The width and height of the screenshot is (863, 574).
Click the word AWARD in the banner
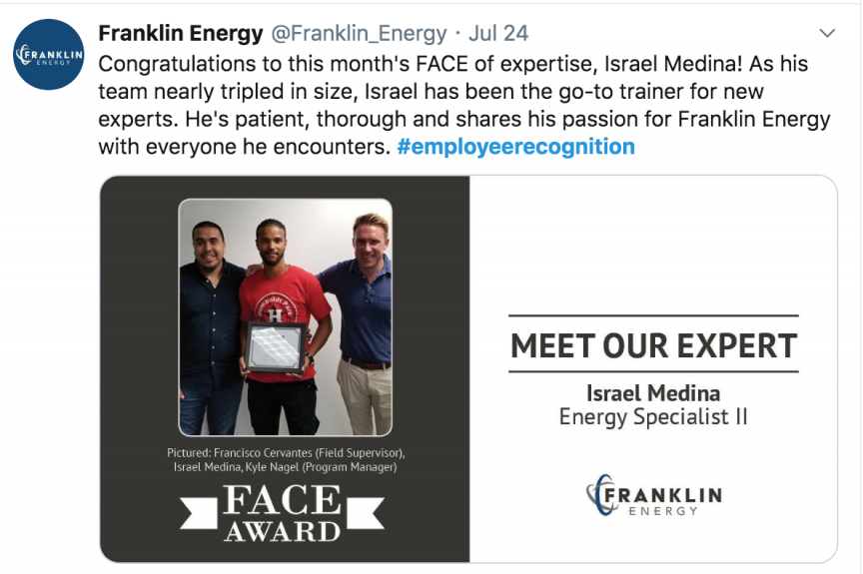click(283, 531)
